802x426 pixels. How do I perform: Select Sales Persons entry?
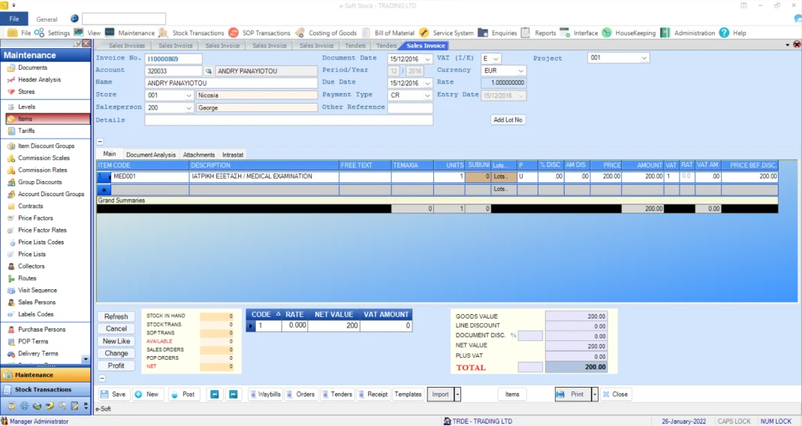37,303
